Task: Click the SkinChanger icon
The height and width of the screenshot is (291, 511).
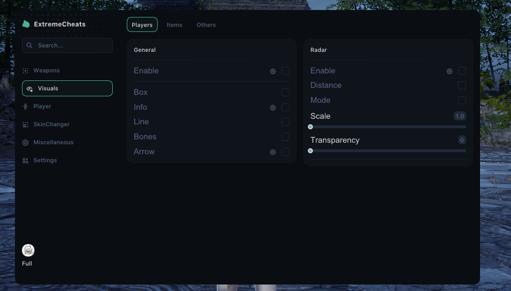Action: coord(25,124)
